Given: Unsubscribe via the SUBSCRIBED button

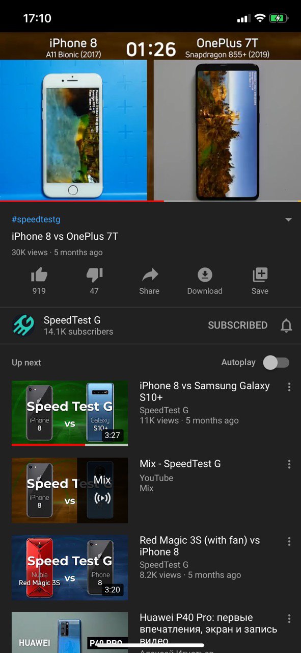Looking at the screenshot, I should [237, 325].
